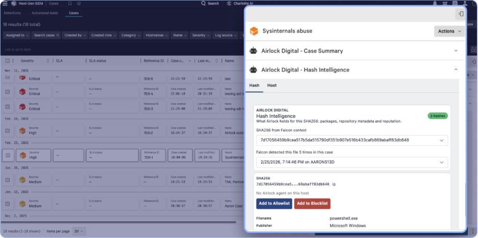Select checkbox for TML Partner case row
Screen dimensions: 478x238
pos(7,180)
